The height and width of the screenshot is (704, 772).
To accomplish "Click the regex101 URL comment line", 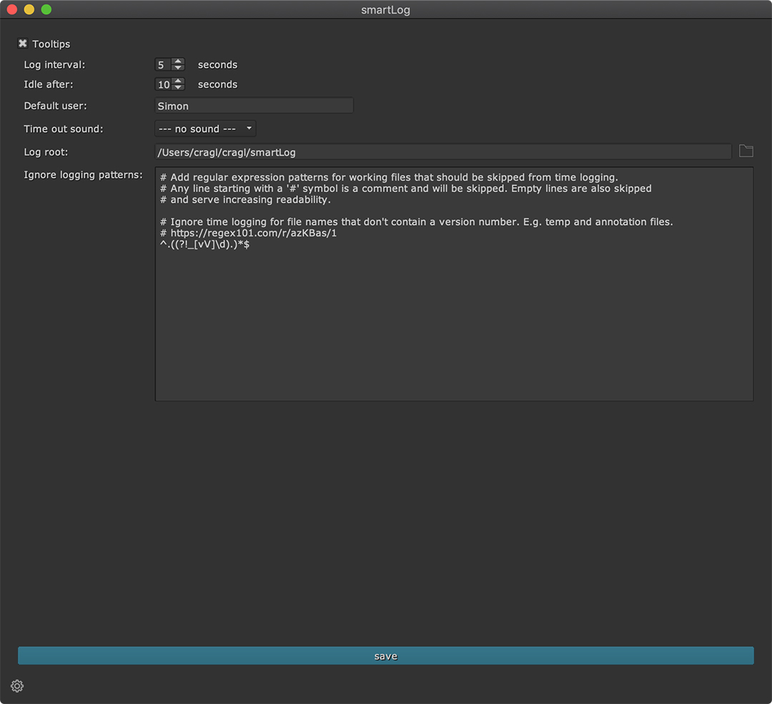I will pos(249,233).
